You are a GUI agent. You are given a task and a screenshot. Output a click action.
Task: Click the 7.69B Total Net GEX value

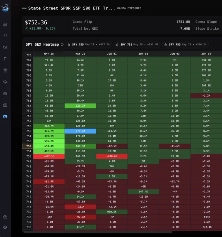(185, 29)
